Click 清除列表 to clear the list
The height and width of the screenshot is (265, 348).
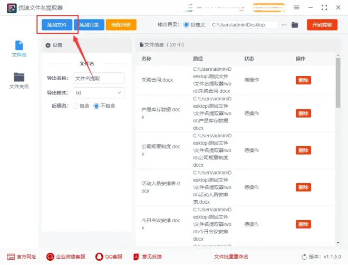tap(121, 25)
